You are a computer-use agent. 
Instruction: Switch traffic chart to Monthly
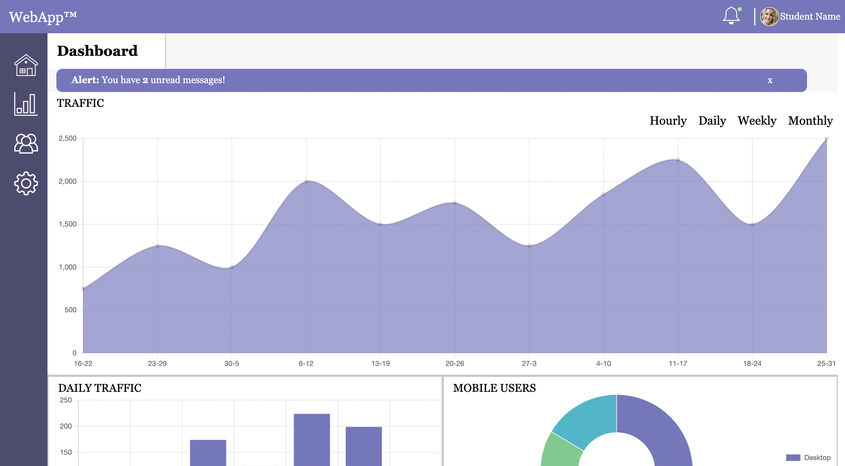click(810, 121)
